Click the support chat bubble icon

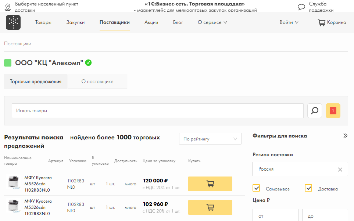click(301, 7)
